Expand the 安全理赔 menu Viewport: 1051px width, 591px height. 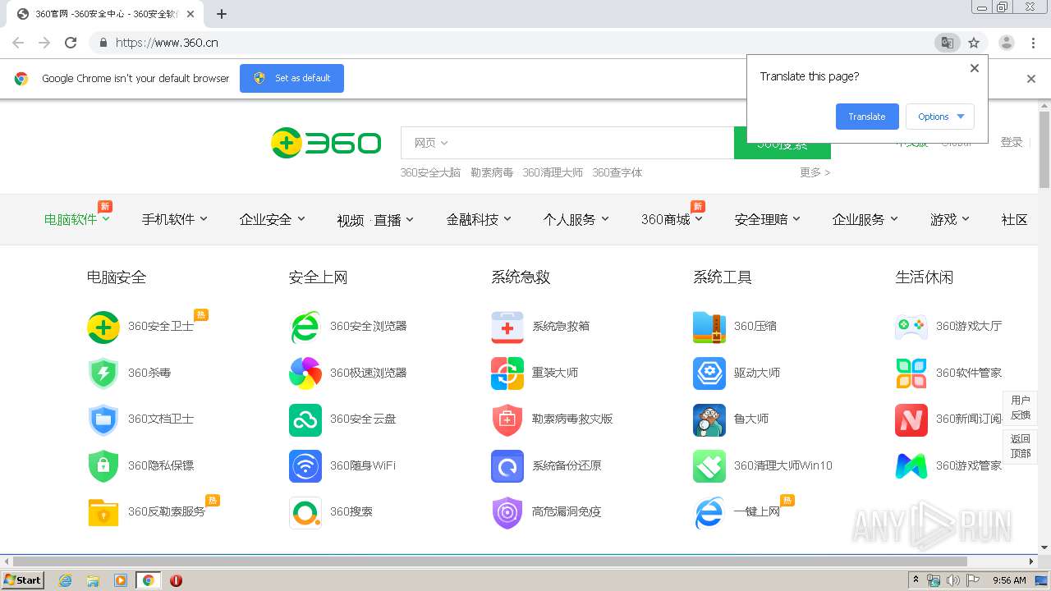coord(767,219)
